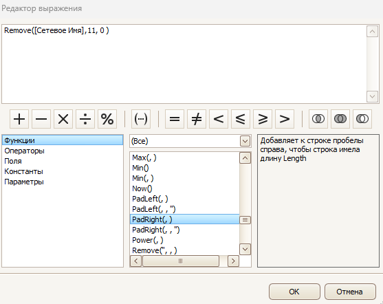Click the expression box scroll-up arrow

pos(372,31)
